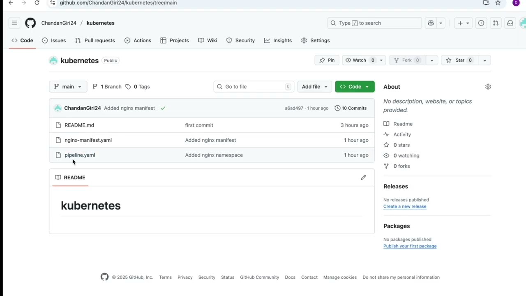Viewport: 526px width, 296px height.
Task: Edit README with the pencil icon
Action: click(363, 178)
